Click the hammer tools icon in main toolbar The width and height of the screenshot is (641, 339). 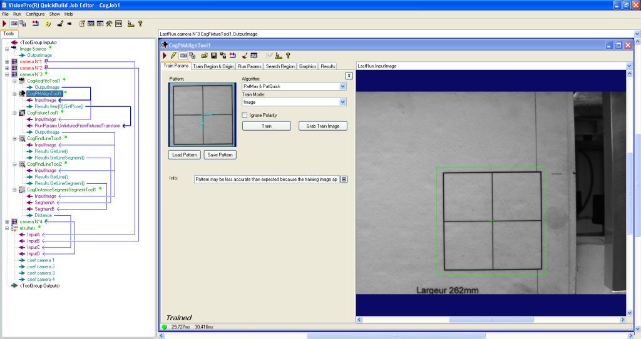point(109,23)
